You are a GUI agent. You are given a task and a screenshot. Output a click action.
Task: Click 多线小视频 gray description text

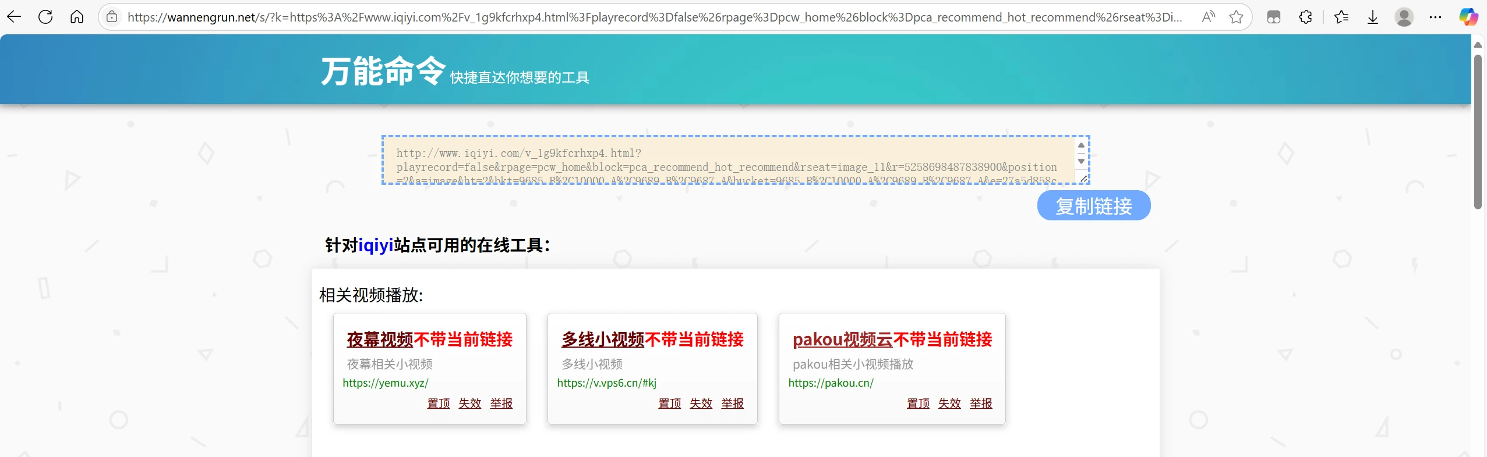(x=592, y=365)
